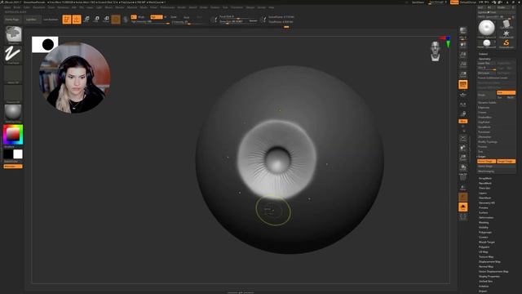This screenshot has width=522, height=294.
Task: Open the empty texture slot
Action: pos(13,93)
